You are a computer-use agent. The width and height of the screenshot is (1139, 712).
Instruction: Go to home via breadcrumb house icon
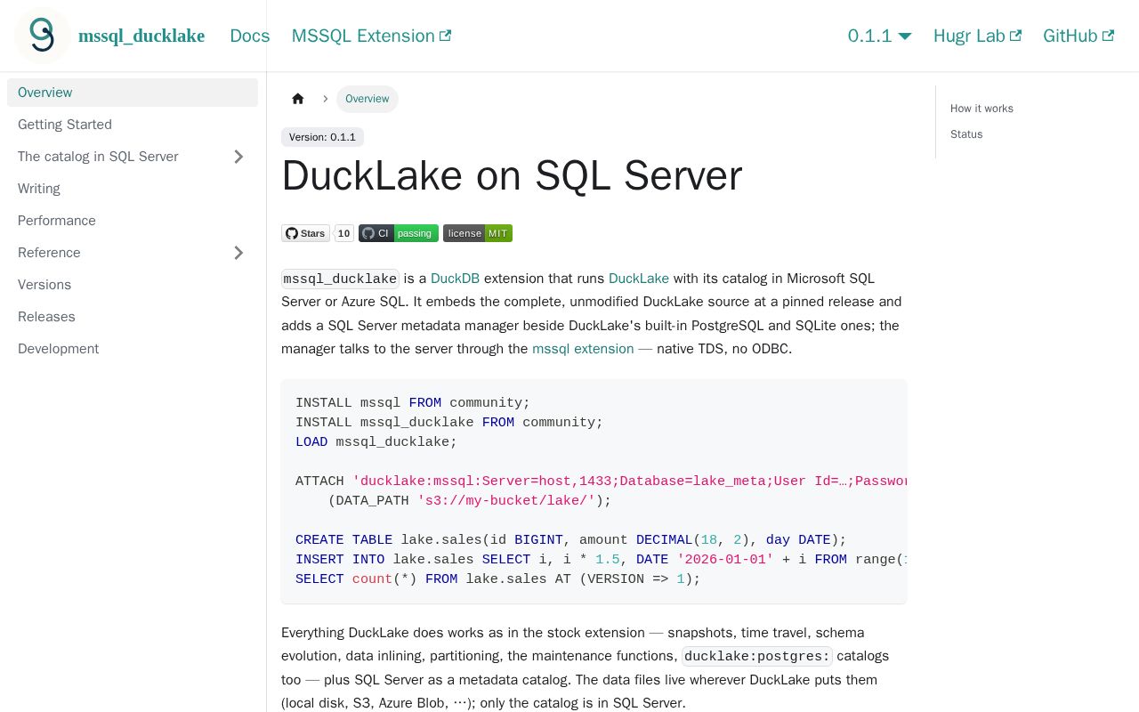point(298,99)
